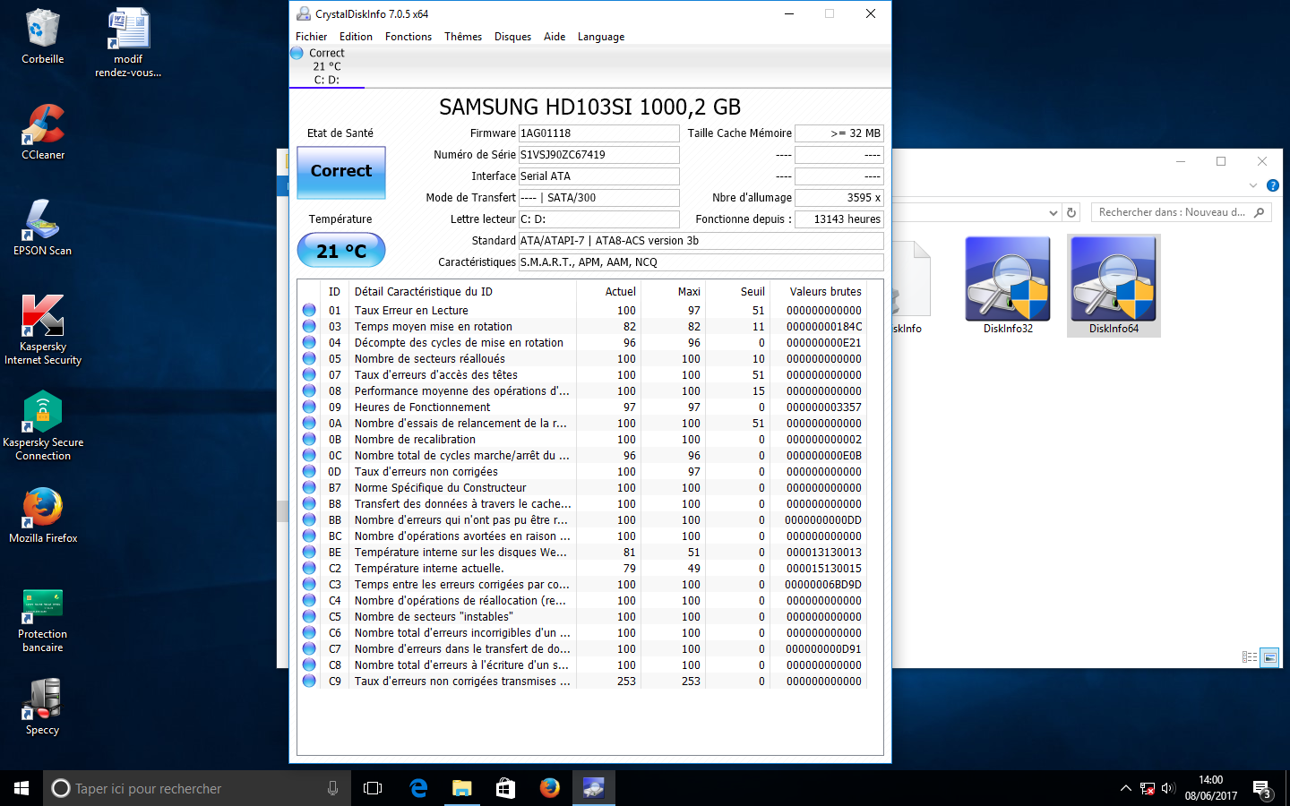
Task: Click the Mode de Transfert SATA/300 field
Action: coord(598,198)
